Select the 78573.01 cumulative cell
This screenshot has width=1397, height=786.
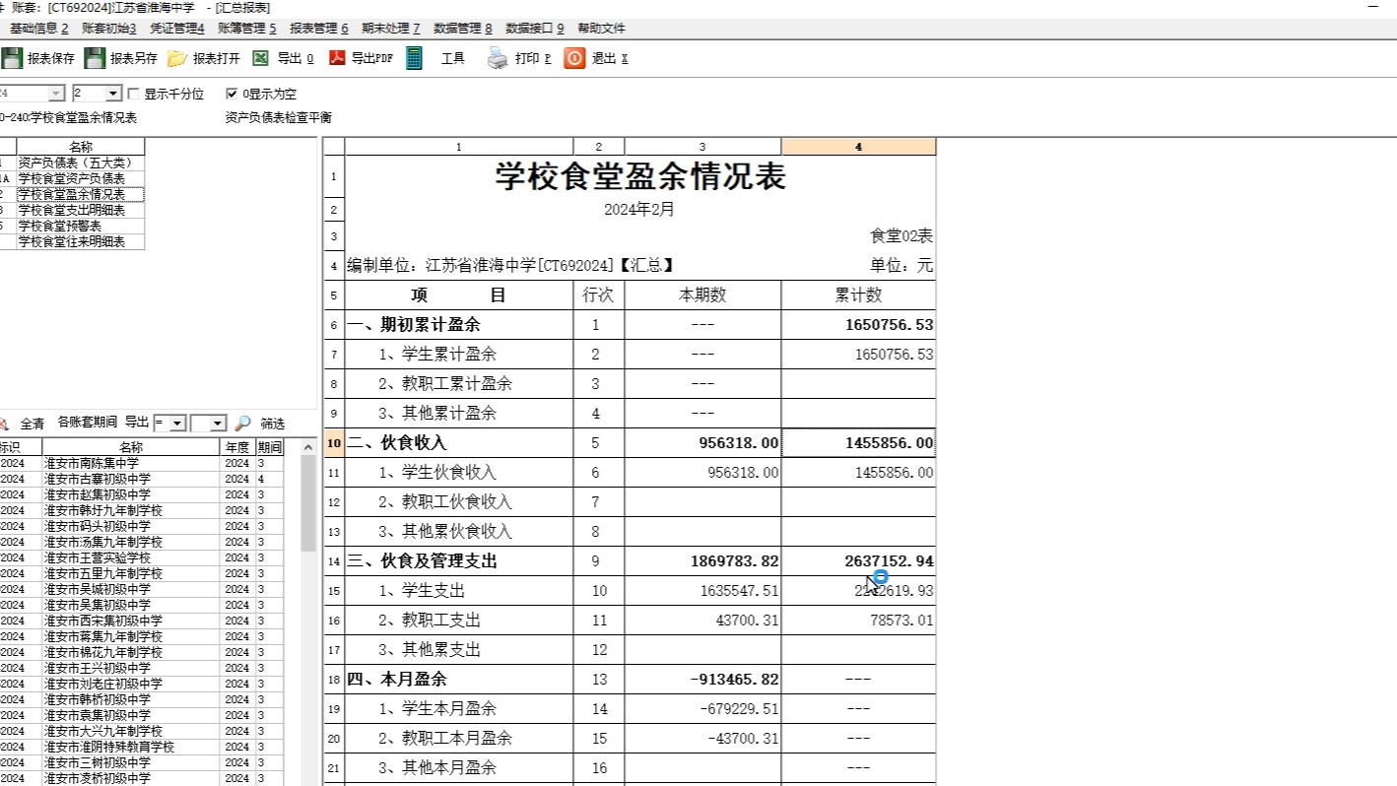pyautogui.click(x=858, y=621)
